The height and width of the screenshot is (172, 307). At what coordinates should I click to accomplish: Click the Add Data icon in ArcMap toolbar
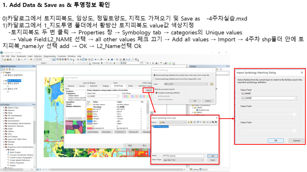coord(31,60)
